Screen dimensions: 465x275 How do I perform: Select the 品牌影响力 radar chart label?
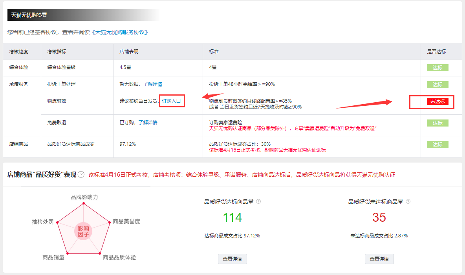coord(84,197)
